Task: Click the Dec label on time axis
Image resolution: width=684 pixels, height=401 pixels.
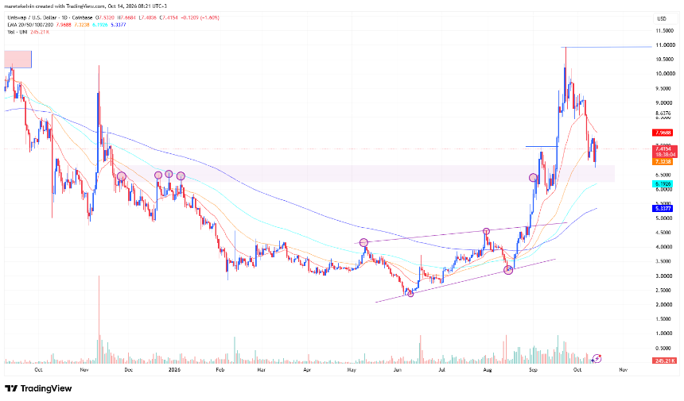Action: pos(128,370)
